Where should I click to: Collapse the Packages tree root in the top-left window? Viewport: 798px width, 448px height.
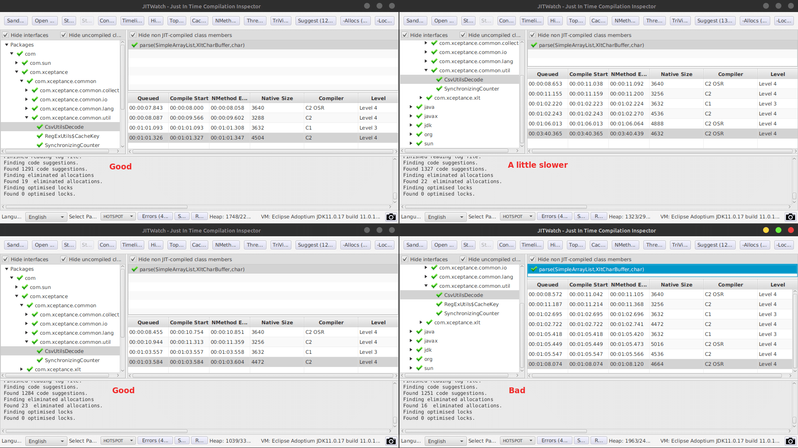coord(7,45)
